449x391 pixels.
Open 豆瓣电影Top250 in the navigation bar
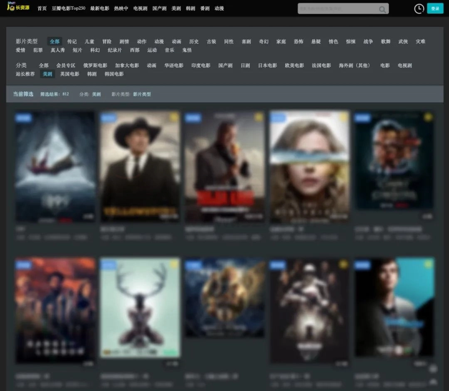coord(68,8)
